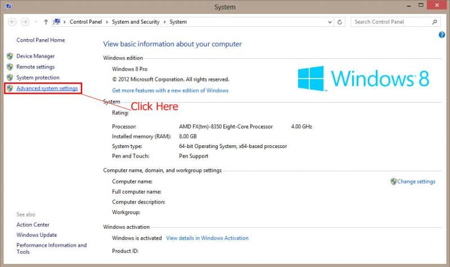Open Advanced system settings

pos(47,88)
